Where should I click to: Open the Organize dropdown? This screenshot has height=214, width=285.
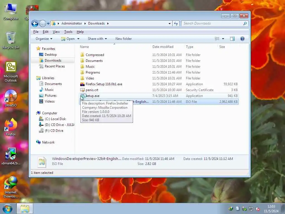click(44, 38)
